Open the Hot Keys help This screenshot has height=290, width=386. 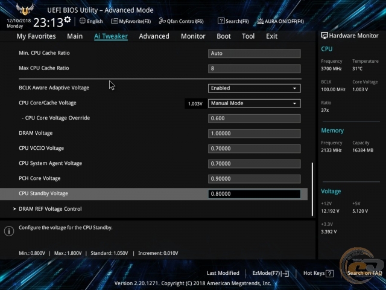318,273
